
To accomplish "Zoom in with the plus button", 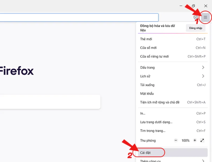I will click(195, 140).
